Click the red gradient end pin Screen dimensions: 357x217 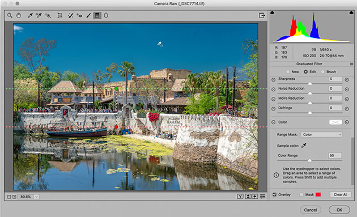coord(116,127)
